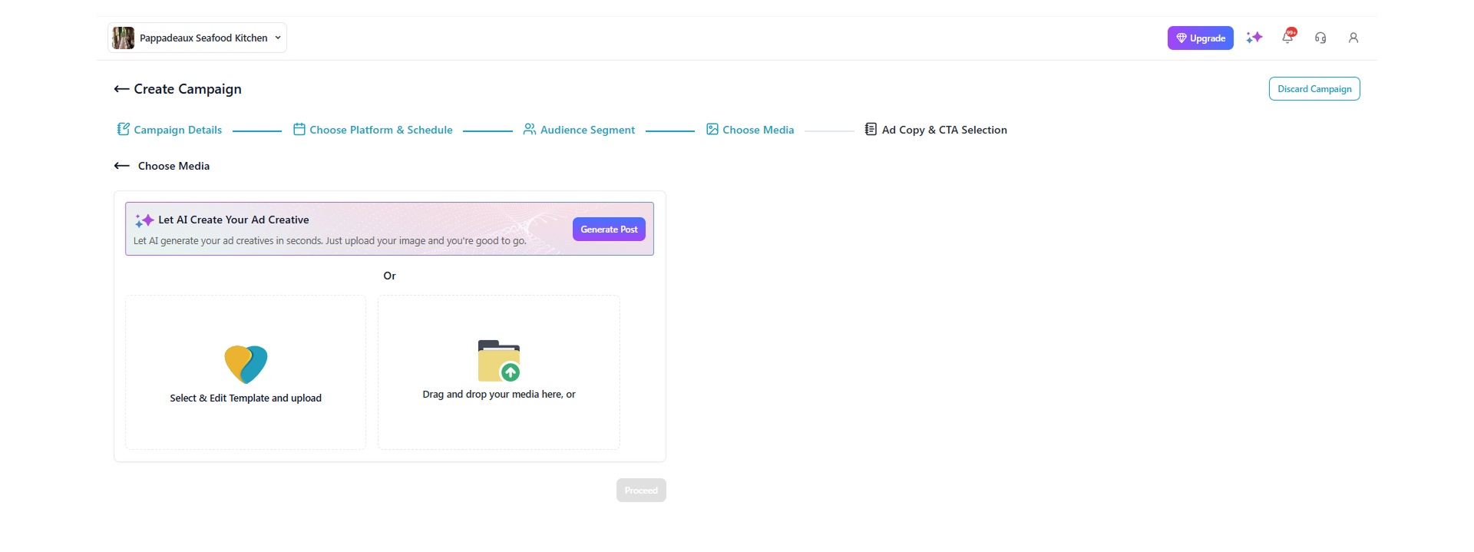Click the template heart logo icon
This screenshot has width=1474, height=552.
click(246, 364)
